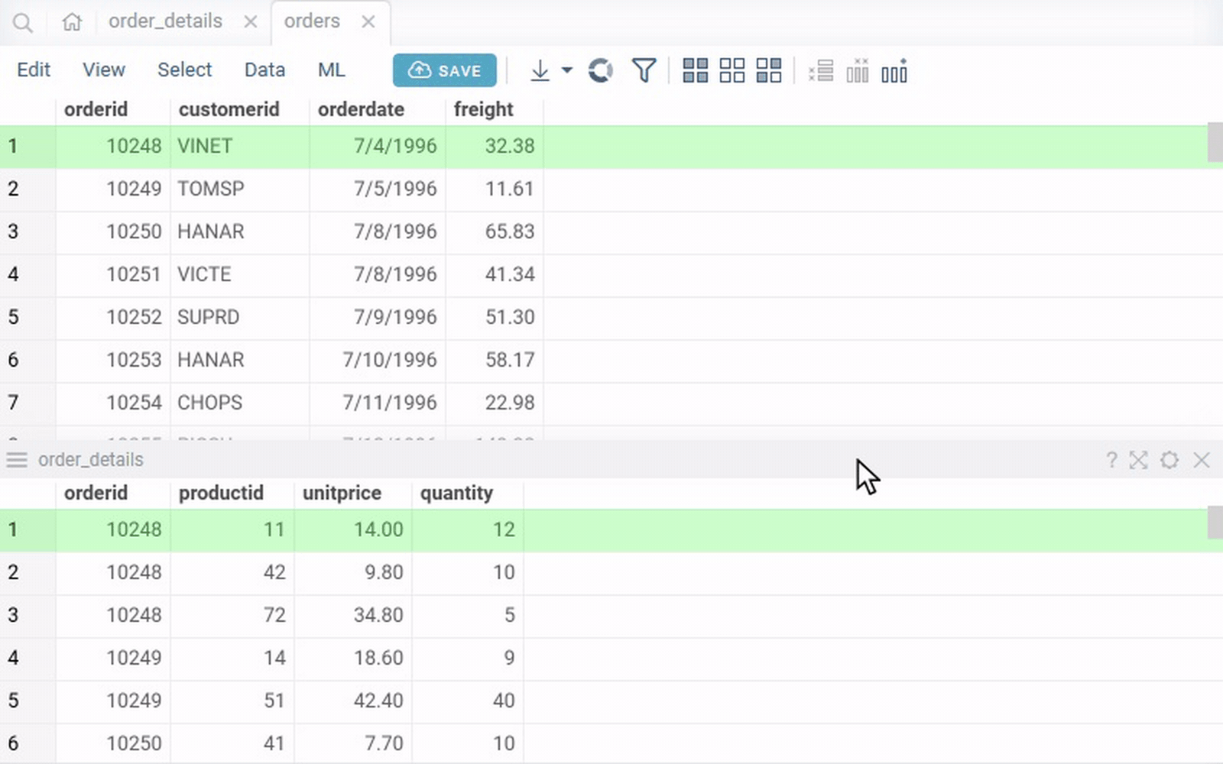Click the order_details table vertical scrollbar thumb
The height and width of the screenshot is (764, 1223).
coord(1215,523)
